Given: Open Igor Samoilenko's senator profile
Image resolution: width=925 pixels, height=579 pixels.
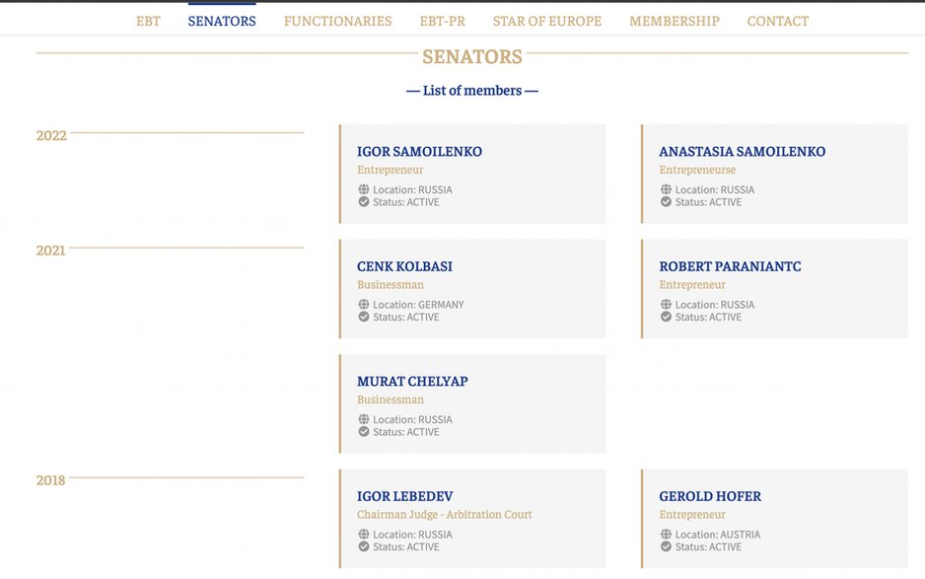Looking at the screenshot, I should [419, 152].
